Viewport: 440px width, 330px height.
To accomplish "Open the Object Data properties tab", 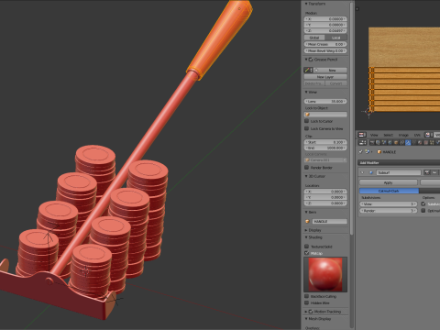I will coord(414,143).
